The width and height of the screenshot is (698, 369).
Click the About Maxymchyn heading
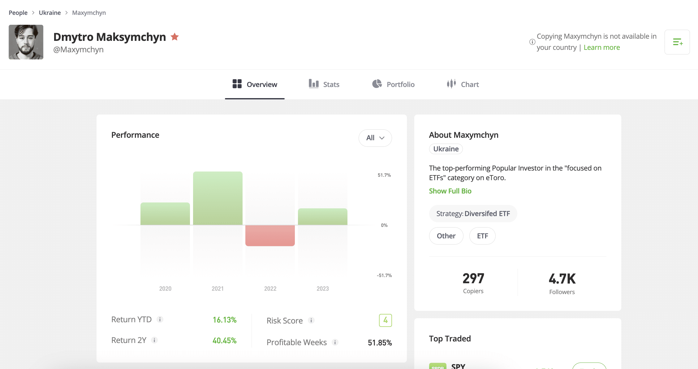(464, 135)
